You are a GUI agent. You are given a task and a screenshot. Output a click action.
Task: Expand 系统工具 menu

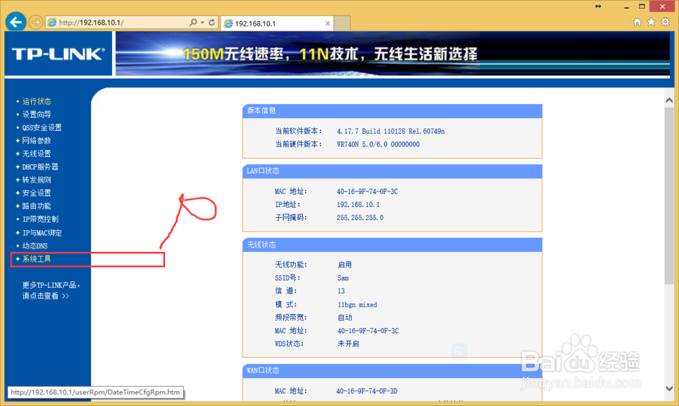coord(37,259)
